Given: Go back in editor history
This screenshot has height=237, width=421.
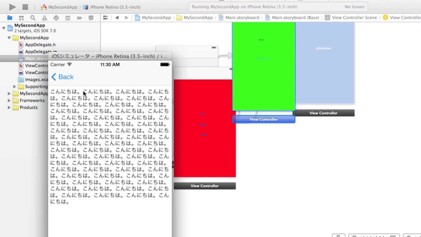Looking at the screenshot, I should (117, 18).
